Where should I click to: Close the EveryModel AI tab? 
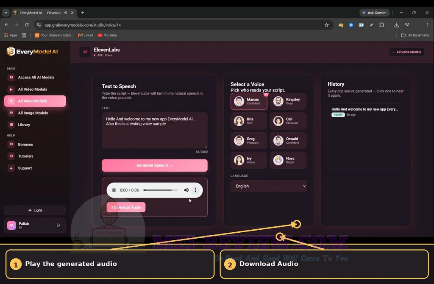(x=72, y=13)
